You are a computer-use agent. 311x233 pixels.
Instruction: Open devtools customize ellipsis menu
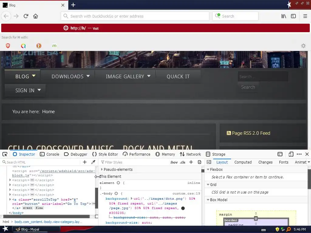[x=299, y=154]
